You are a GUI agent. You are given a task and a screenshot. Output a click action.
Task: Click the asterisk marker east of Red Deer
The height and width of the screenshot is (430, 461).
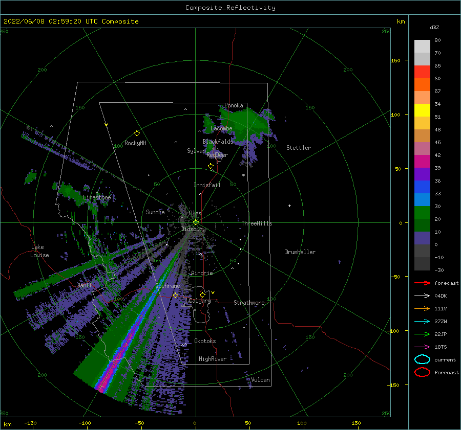coord(243,175)
